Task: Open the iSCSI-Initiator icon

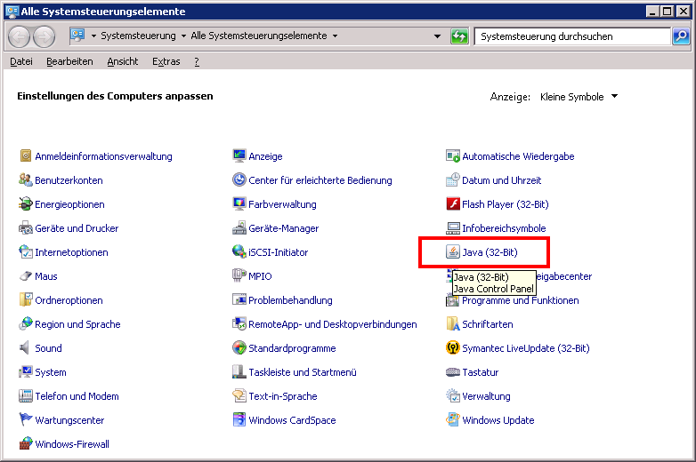Action: (x=239, y=252)
